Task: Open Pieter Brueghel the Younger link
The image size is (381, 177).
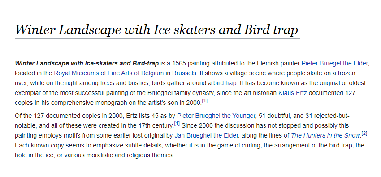Action: 216,116
